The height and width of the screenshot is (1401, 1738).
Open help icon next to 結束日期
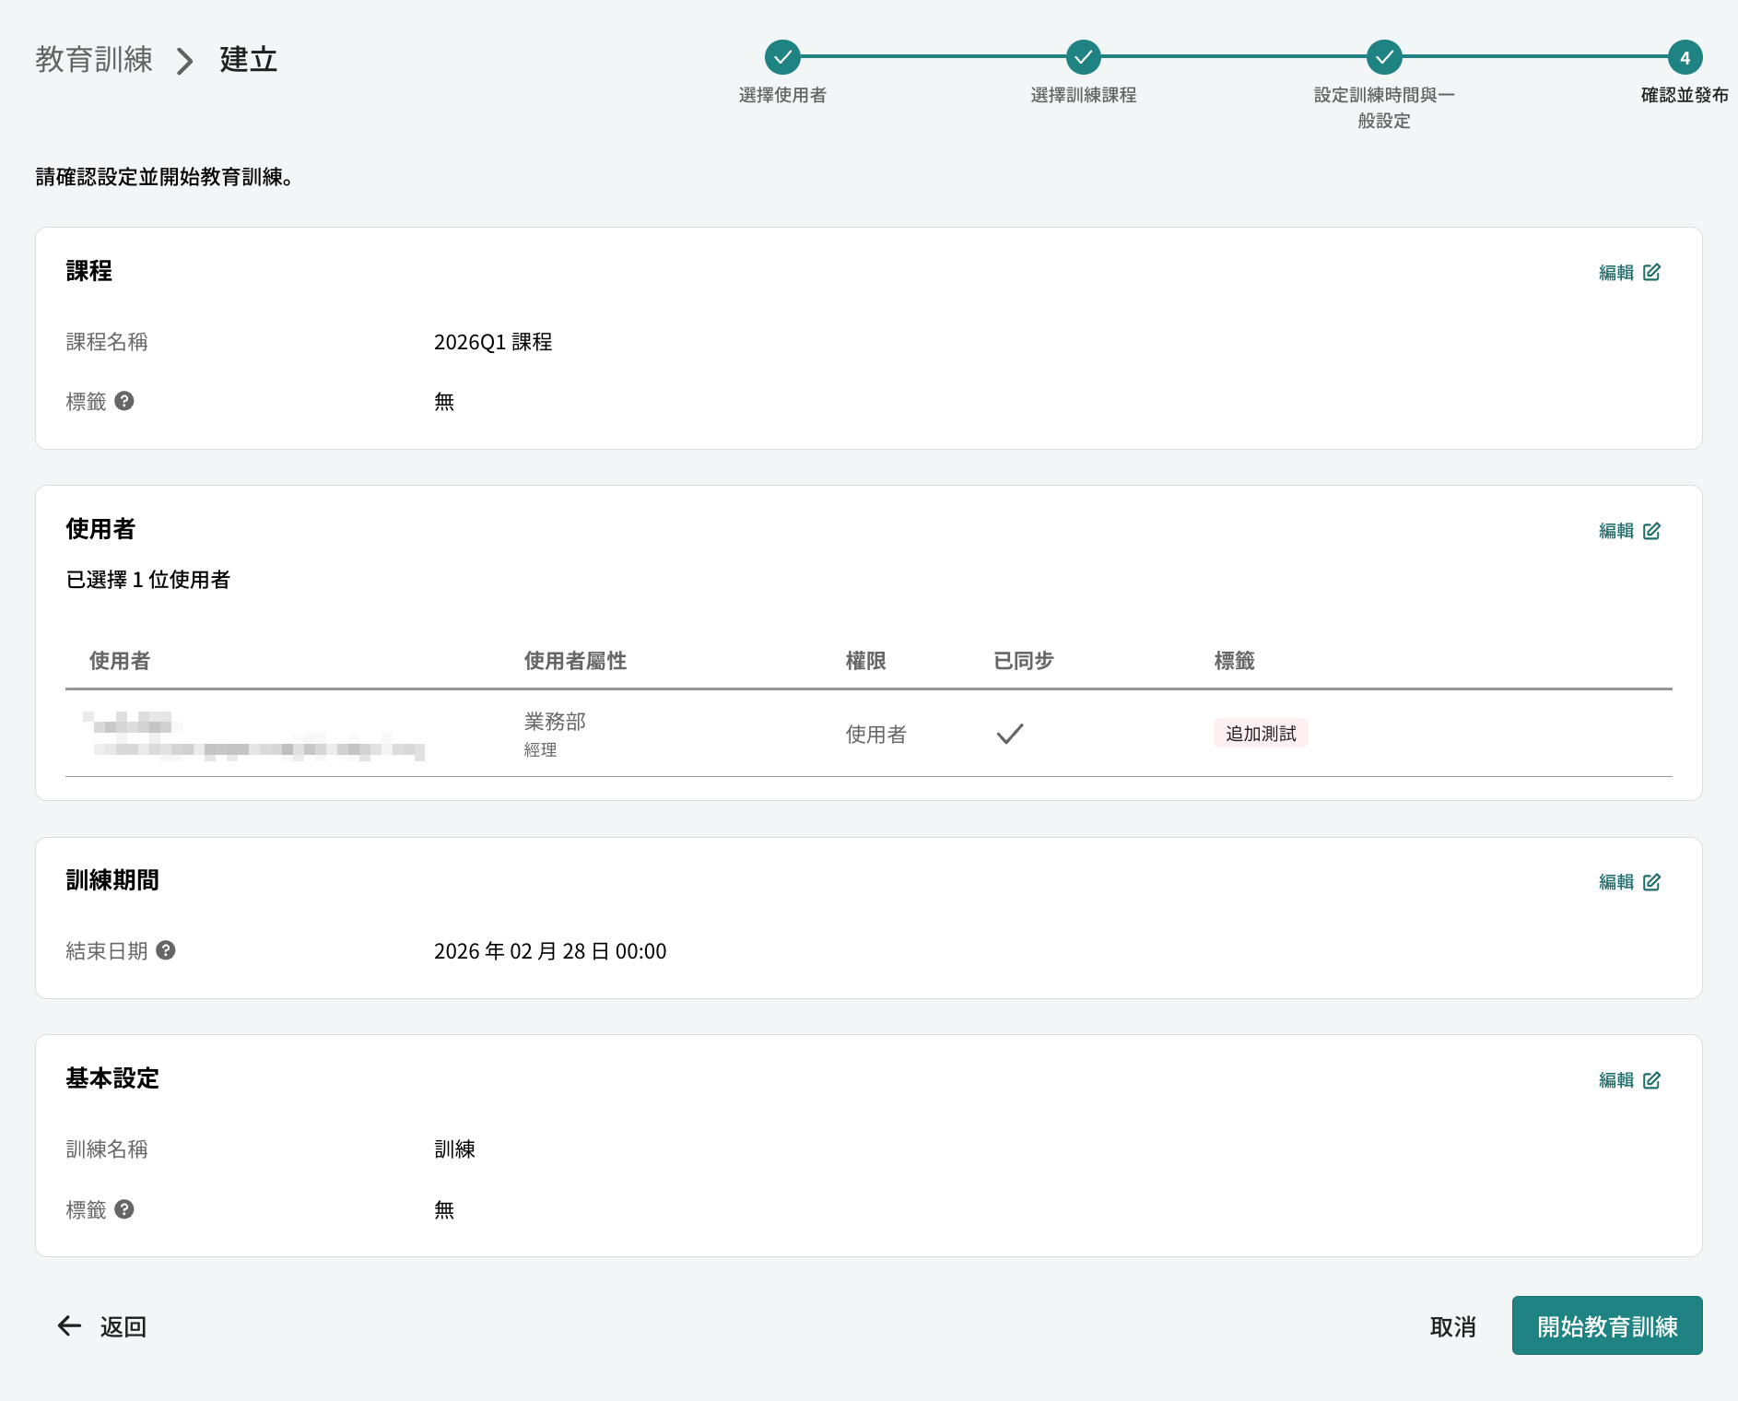coord(166,950)
